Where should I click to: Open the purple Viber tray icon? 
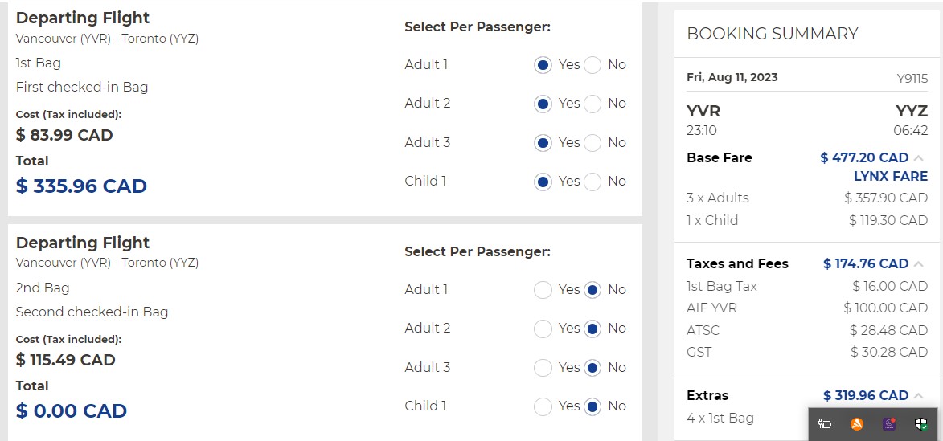[890, 423]
